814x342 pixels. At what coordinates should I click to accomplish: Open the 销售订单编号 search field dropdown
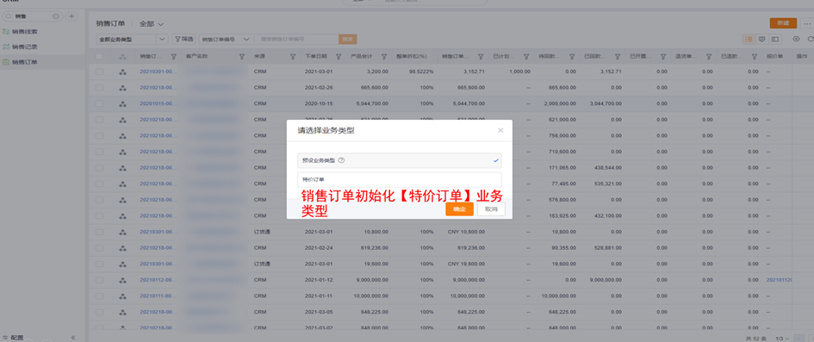coord(226,39)
